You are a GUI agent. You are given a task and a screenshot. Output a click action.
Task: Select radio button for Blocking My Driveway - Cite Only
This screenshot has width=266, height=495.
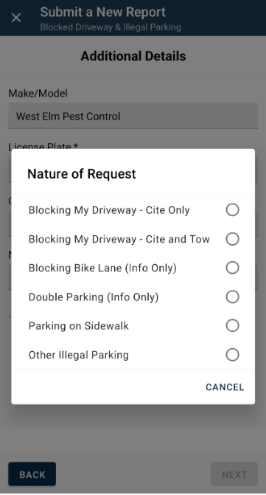tap(232, 210)
